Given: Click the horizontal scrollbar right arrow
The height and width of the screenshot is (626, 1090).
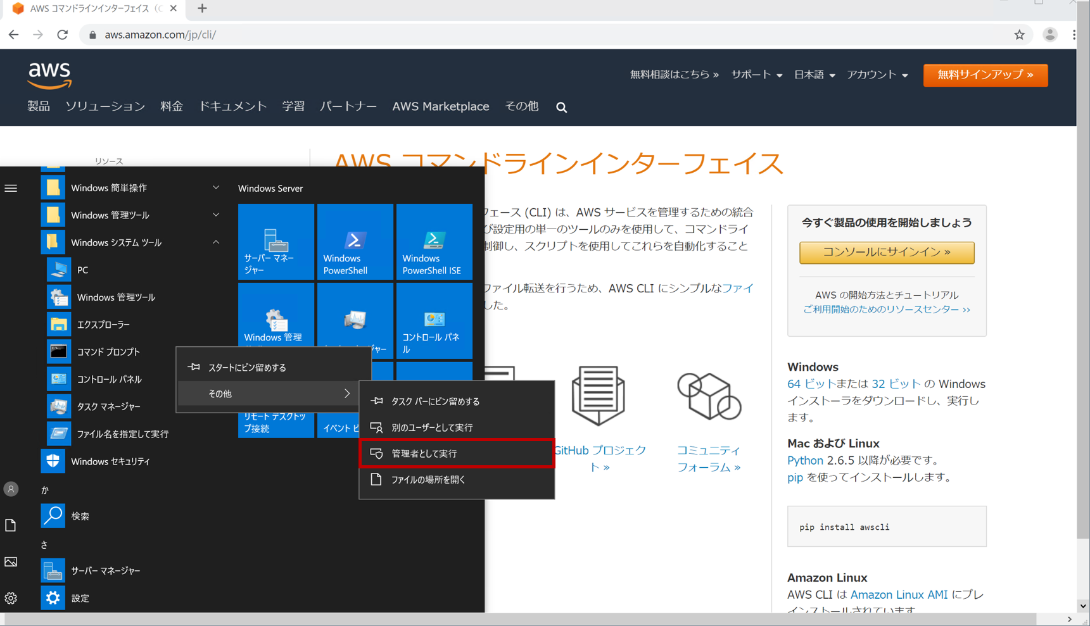Looking at the screenshot, I should point(1070,619).
